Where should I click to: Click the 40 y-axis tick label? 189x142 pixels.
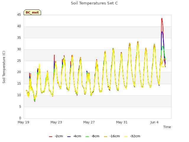pos(19,26)
